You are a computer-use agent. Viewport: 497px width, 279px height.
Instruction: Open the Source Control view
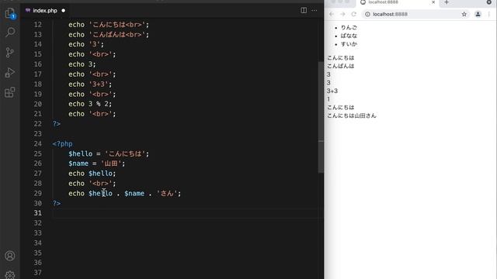[10, 52]
